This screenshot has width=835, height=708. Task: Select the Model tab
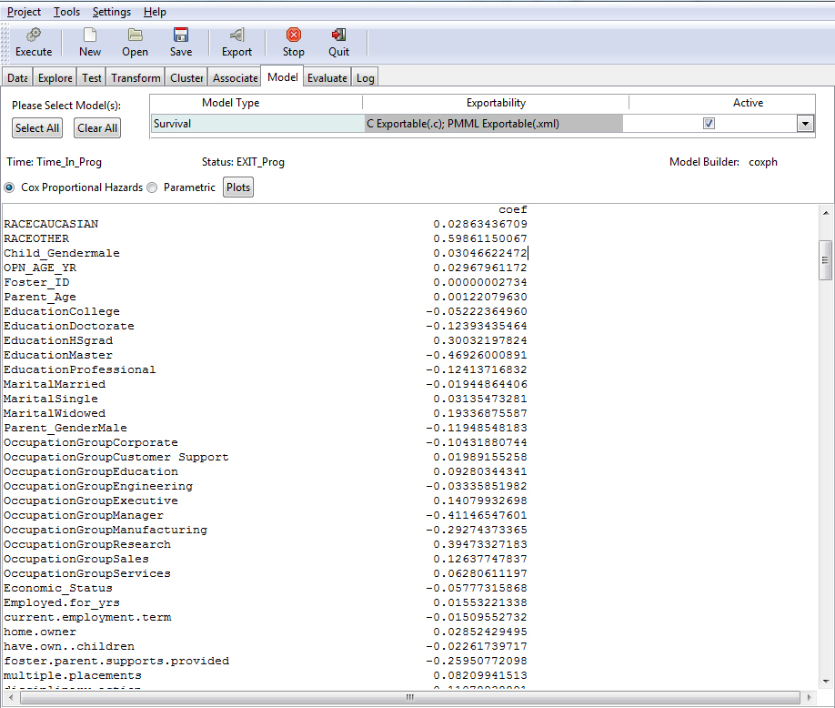point(283,77)
